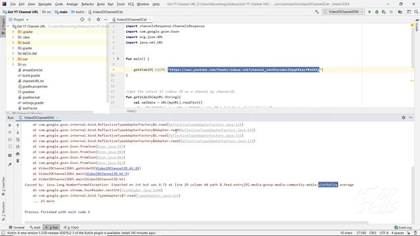Follow the JsonReader.java link in the stack trace
Screen dimensions: 420x236
coord(141,190)
